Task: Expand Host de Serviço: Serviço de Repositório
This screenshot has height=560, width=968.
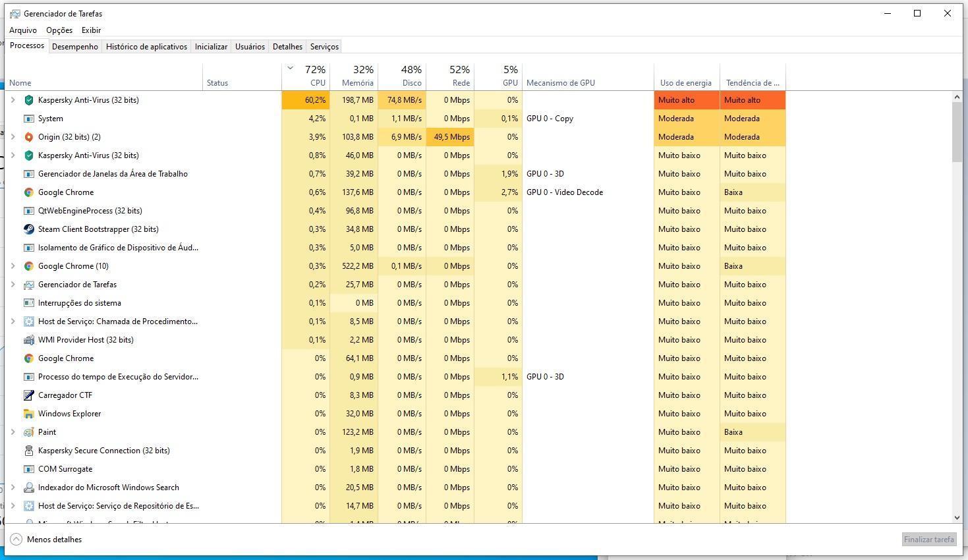Action: coord(13,506)
